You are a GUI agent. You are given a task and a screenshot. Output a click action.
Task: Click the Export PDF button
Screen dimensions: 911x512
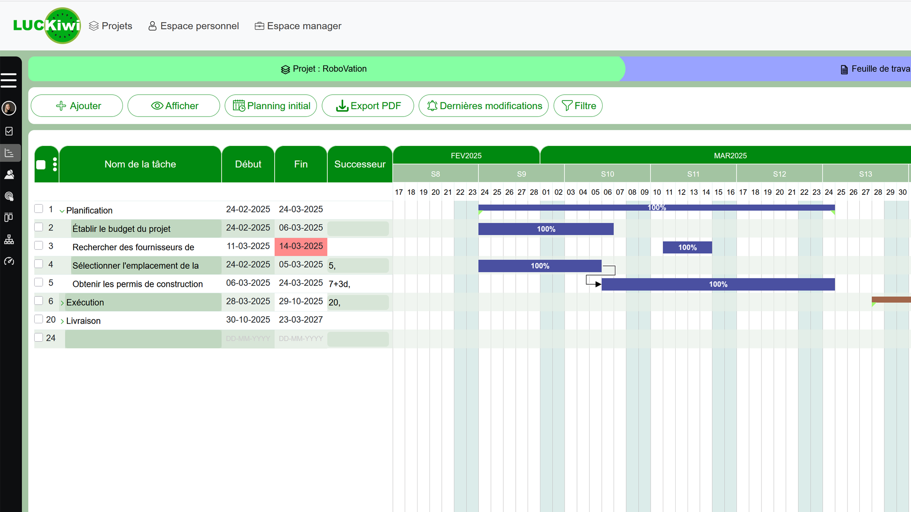pos(368,106)
